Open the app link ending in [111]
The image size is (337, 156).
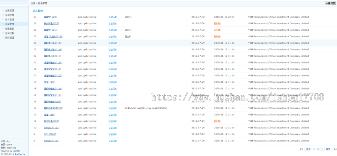point(53,95)
